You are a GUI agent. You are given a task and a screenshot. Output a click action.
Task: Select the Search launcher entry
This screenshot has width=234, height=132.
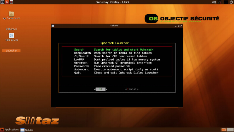114,49
